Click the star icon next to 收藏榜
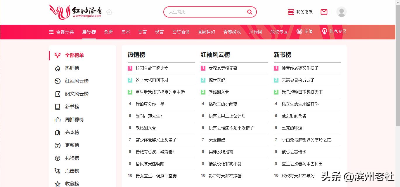400x187 pixels. [x=57, y=183]
